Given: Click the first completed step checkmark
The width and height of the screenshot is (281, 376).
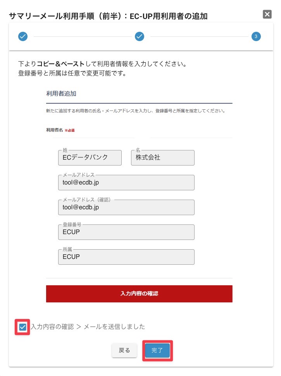Looking at the screenshot, I should pyautogui.click(x=23, y=36).
